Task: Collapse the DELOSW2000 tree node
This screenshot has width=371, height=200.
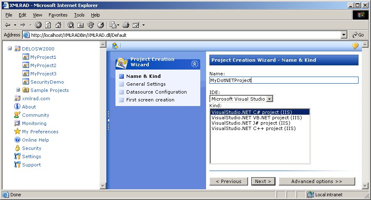Action: point(10,48)
